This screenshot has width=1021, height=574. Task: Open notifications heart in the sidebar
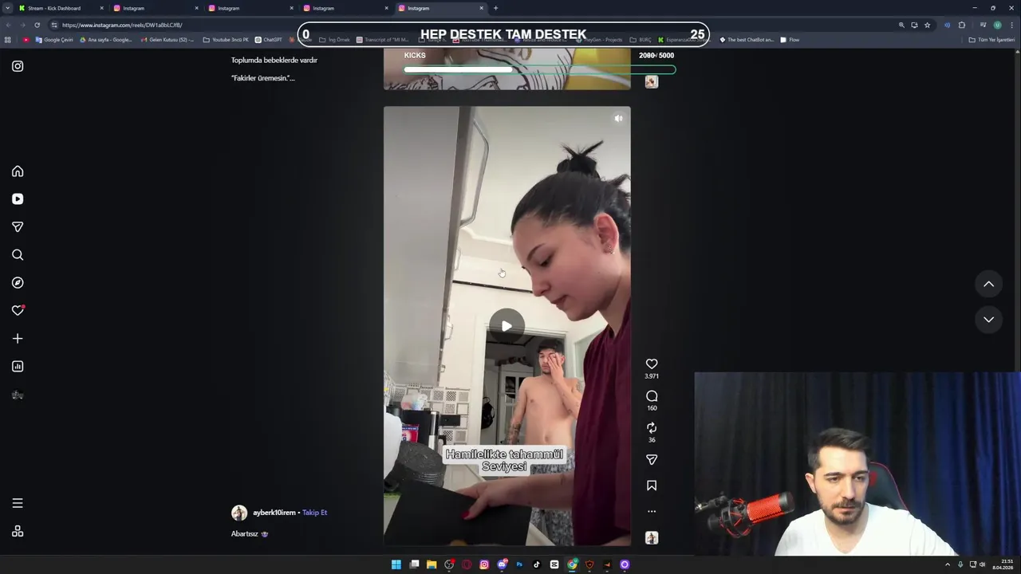18,311
